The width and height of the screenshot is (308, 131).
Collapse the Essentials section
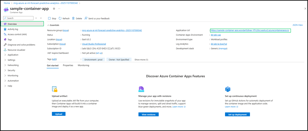point(49,25)
